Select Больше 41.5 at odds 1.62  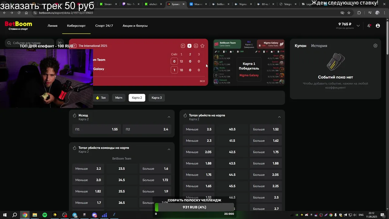[266, 141]
